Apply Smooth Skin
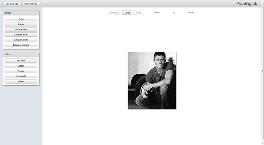This screenshot has width=264, height=145. click(21, 35)
